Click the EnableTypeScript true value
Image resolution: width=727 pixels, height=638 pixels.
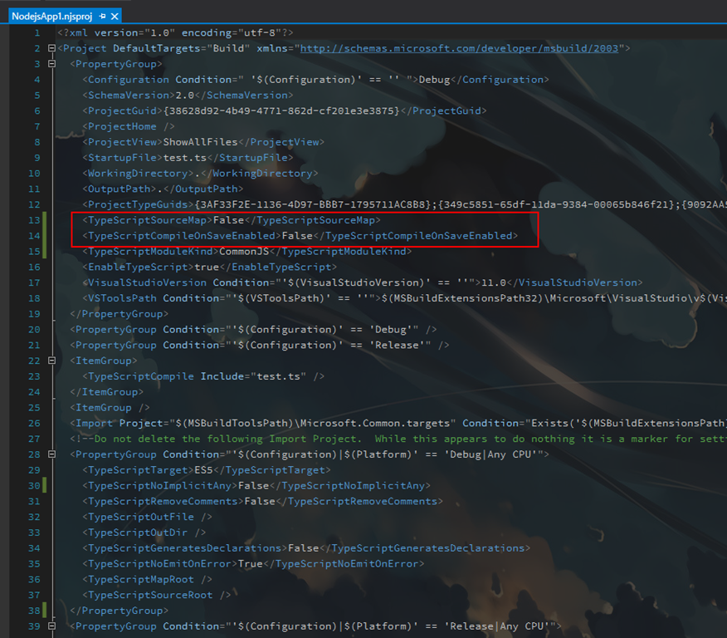tap(207, 267)
